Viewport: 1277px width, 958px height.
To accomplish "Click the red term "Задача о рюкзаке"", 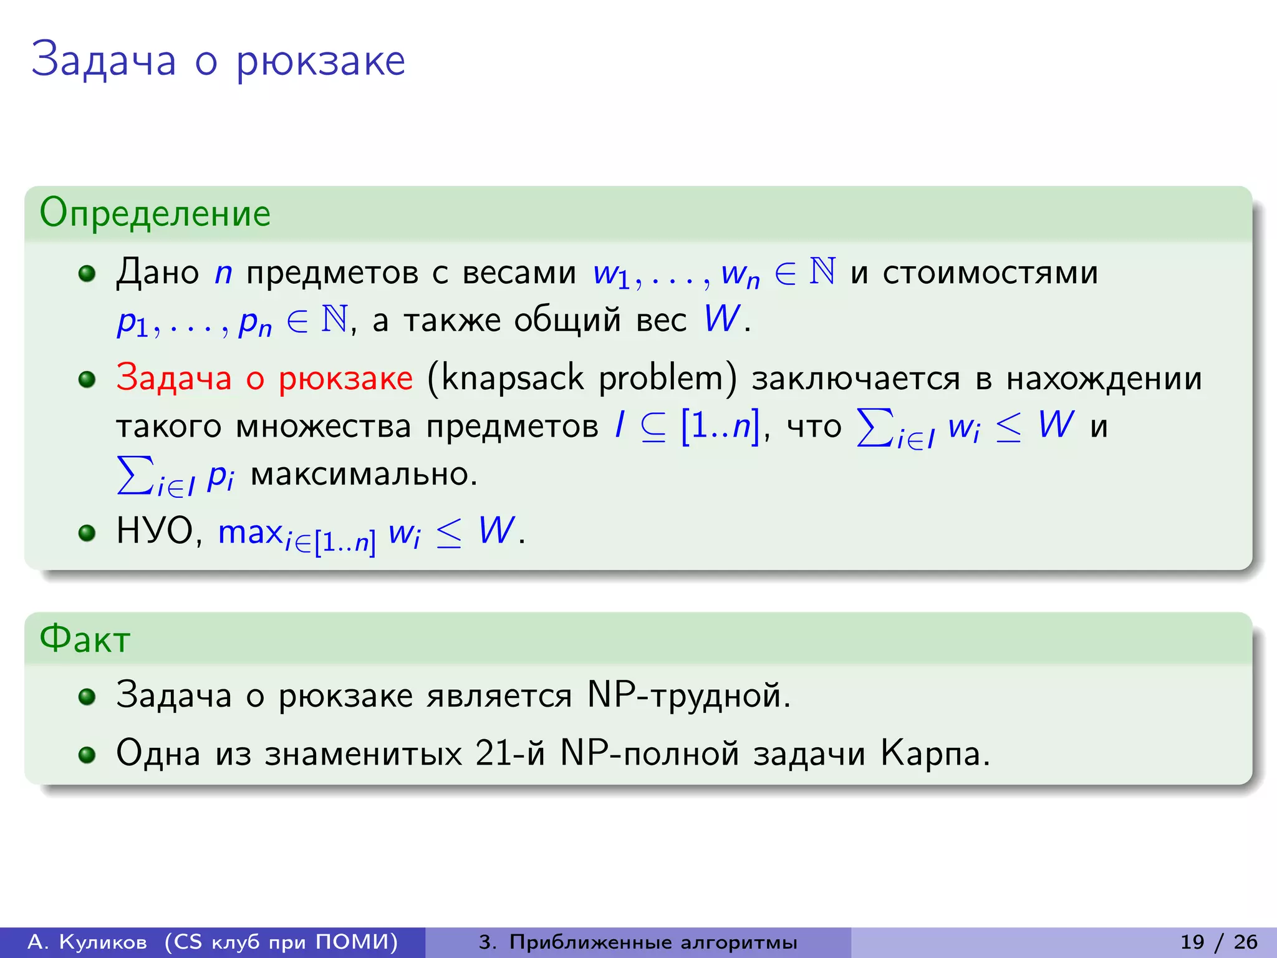I will (x=264, y=378).
